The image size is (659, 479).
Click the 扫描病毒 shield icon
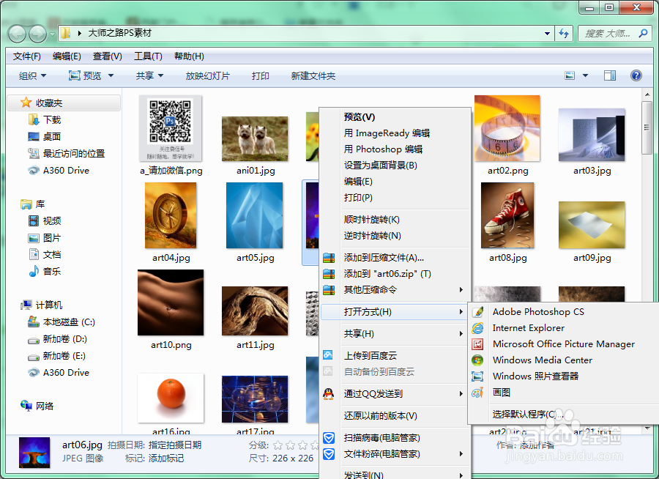point(329,438)
